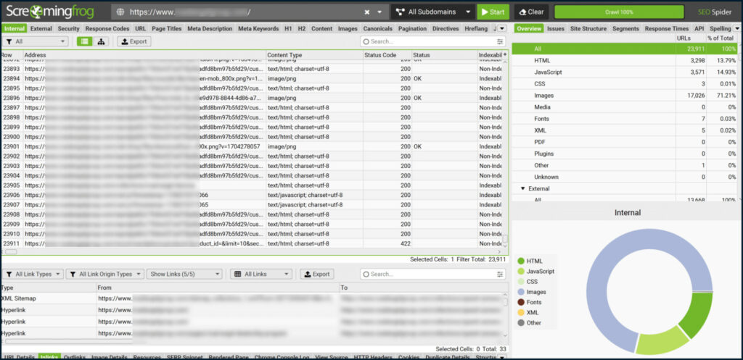Switch to list view icon
The width and height of the screenshot is (743, 360).
(86, 42)
